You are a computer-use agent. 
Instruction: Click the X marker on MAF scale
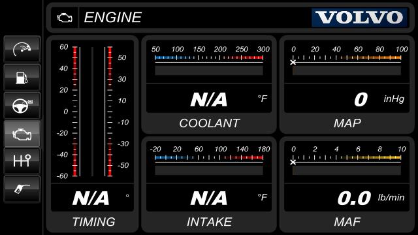(293, 162)
